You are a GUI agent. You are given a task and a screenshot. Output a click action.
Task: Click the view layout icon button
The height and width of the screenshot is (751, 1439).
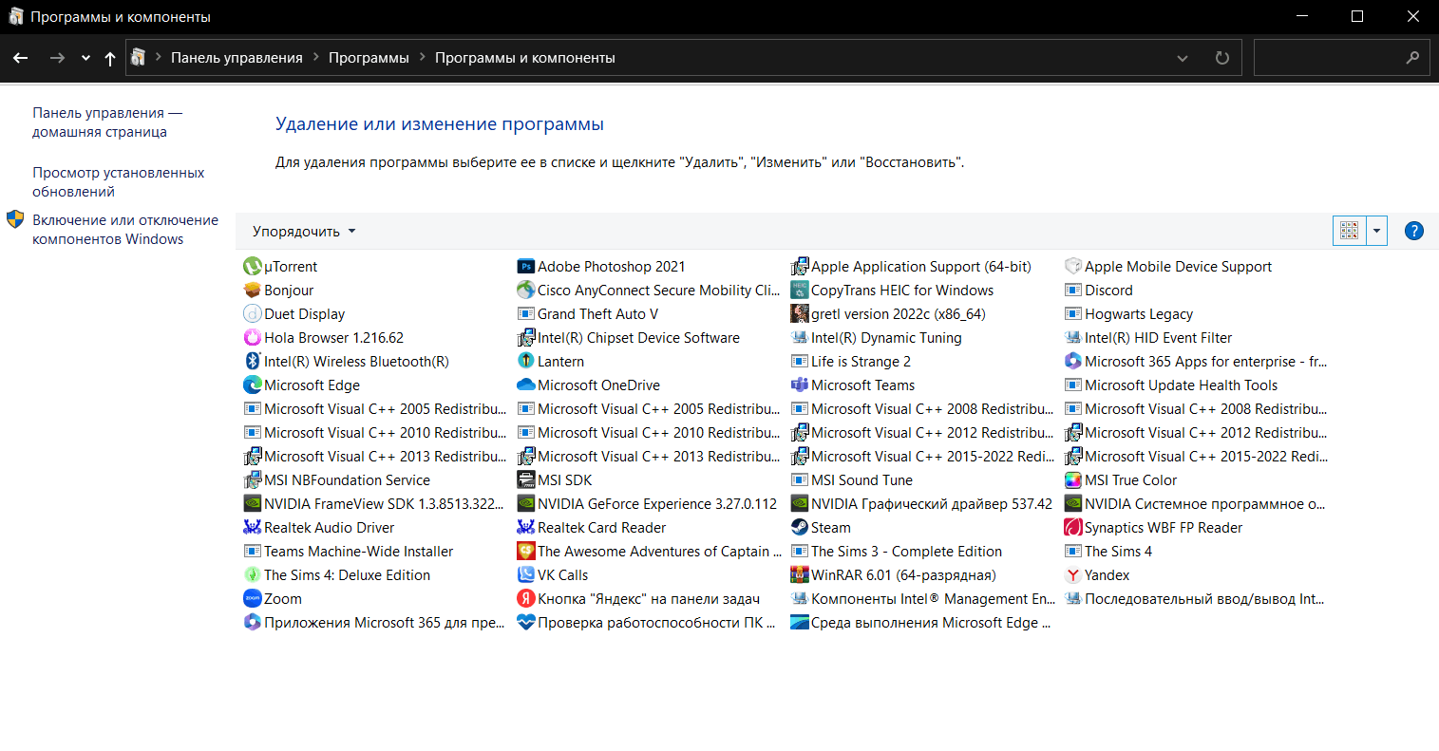[1349, 231]
